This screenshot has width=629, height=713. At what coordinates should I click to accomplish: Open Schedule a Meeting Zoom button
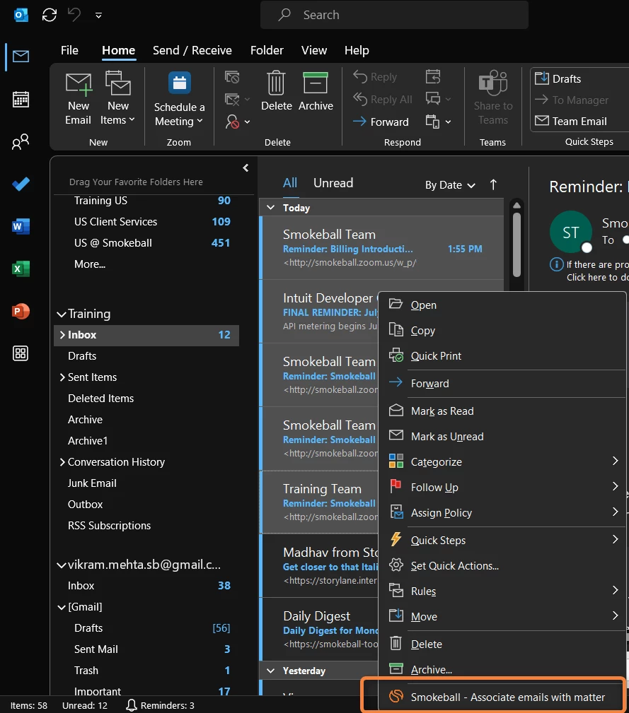[x=179, y=99]
